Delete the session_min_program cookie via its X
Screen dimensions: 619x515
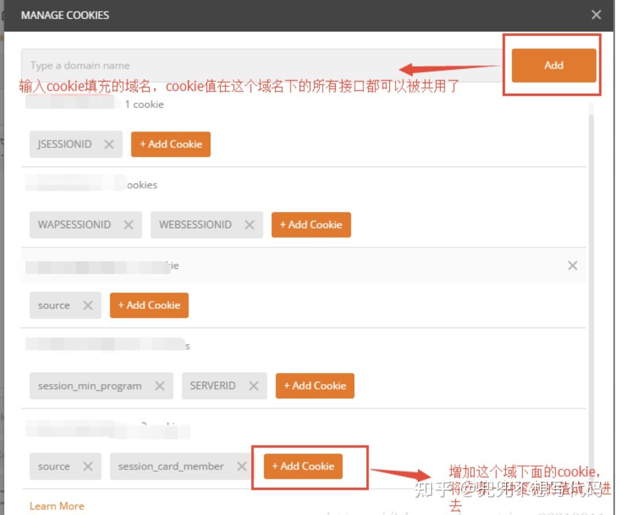160,386
